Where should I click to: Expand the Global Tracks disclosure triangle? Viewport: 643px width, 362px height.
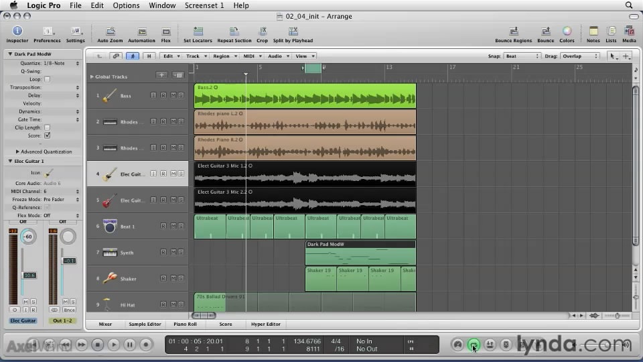[92, 76]
